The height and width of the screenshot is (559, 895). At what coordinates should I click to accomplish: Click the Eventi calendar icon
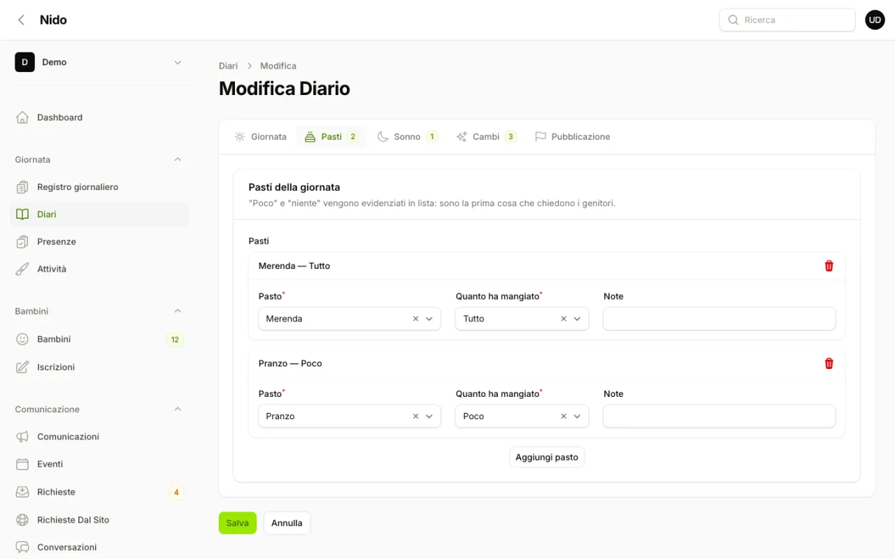(22, 464)
